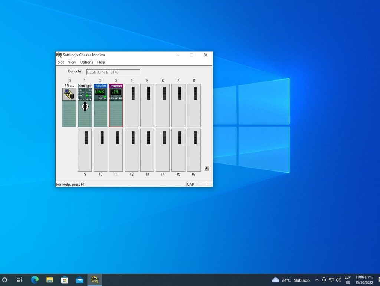Turn the key switch on the SoftLogix controller

pos(85,107)
